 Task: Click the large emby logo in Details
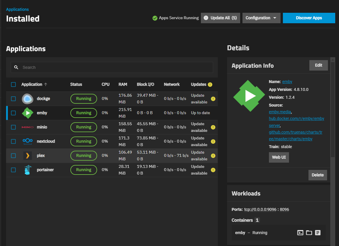click(249, 96)
